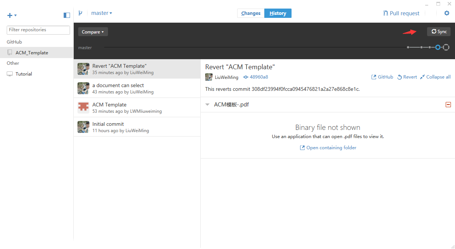455x249 pixels.
Task: Click the branch icon beside master
Action: tap(80, 13)
